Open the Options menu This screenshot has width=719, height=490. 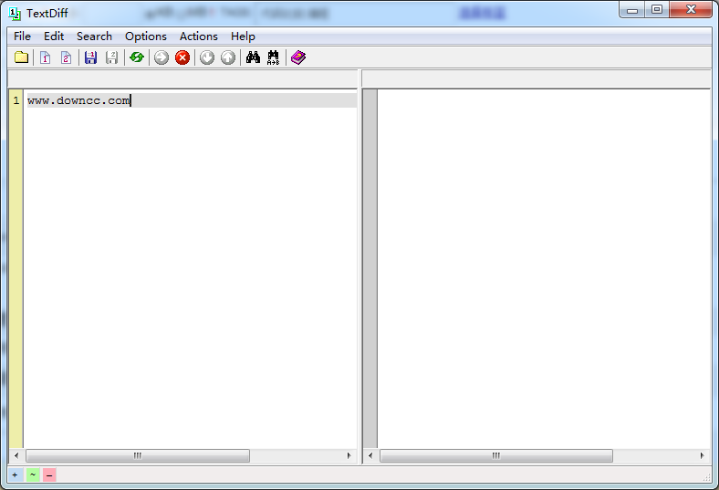tap(146, 36)
